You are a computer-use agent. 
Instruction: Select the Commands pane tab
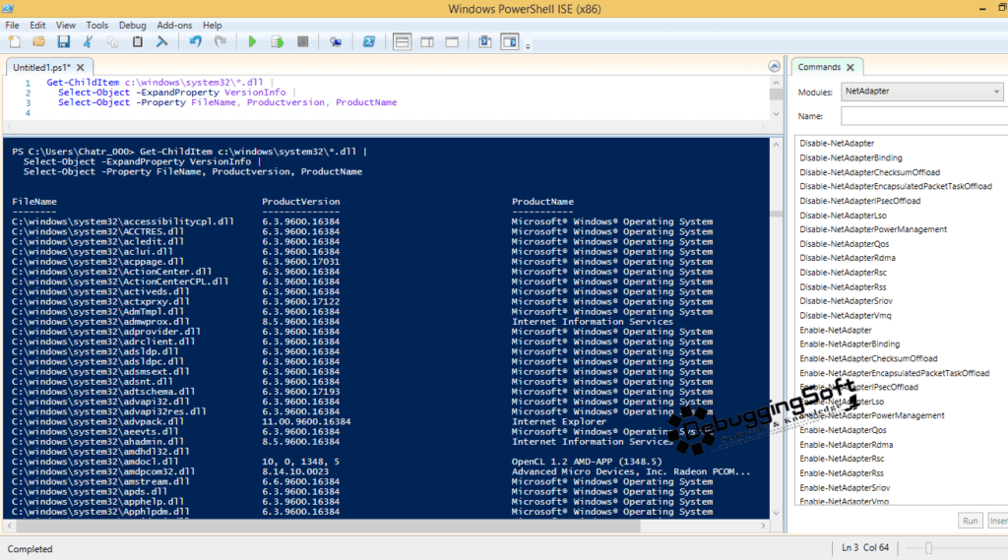[819, 67]
